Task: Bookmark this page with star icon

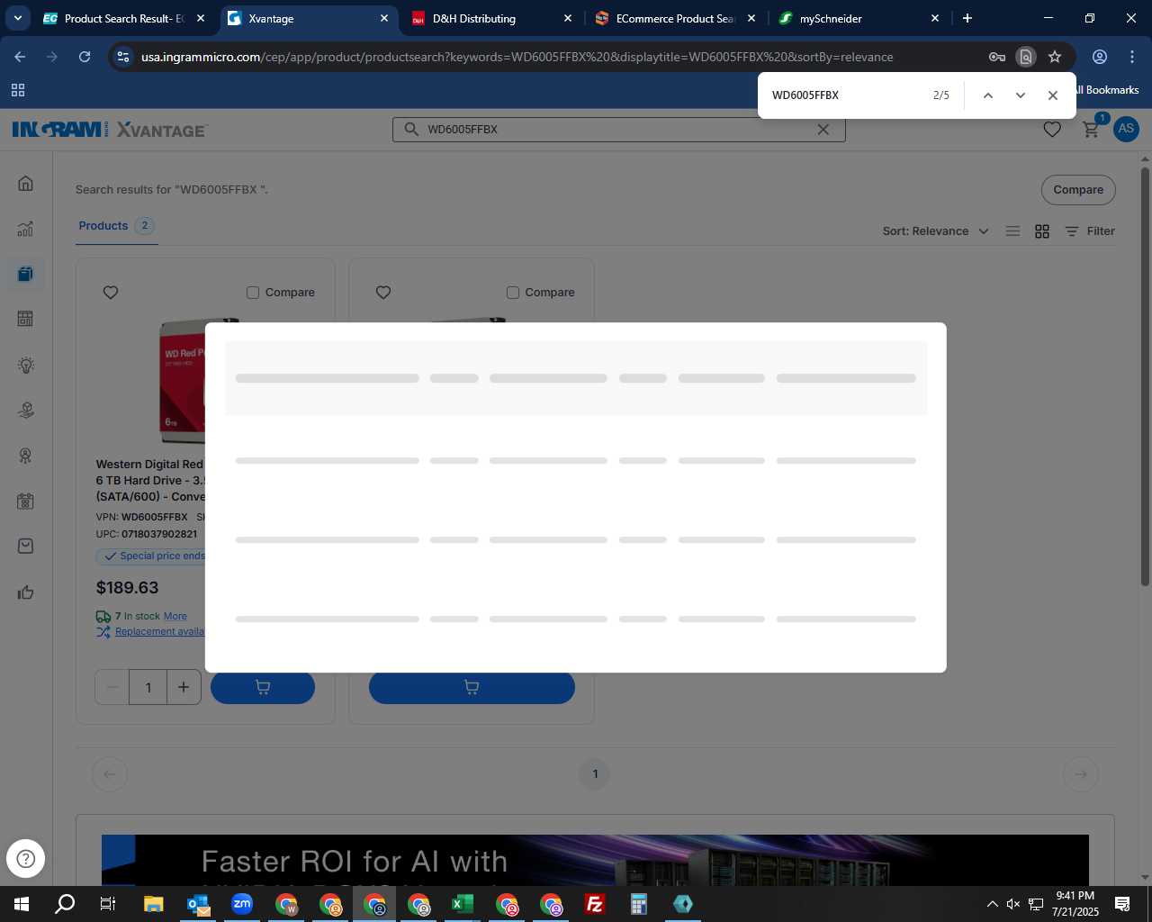Action: pos(1055,57)
